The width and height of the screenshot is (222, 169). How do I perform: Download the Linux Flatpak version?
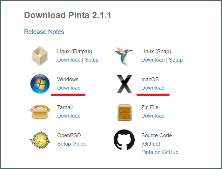point(69,60)
